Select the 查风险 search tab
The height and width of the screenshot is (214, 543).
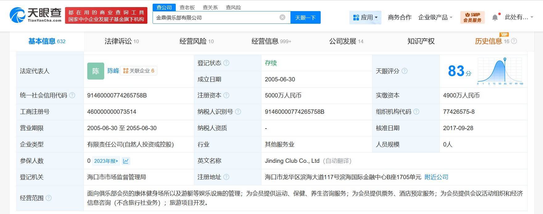pyautogui.click(x=233, y=7)
